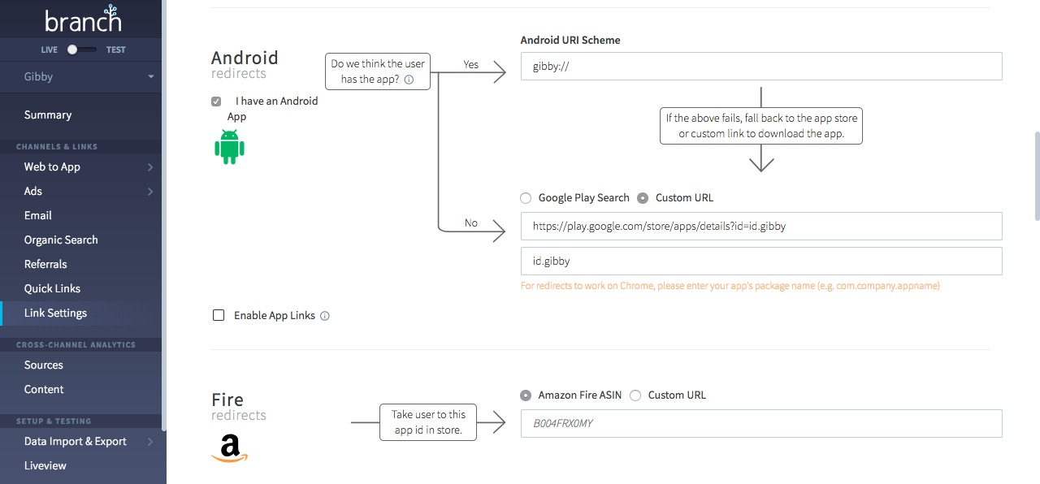Select the Amazon Fire ASIN radio button

click(526, 395)
